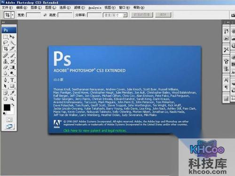235x176 pixels.
Task: Select the Rectangle shape tool
Action: coord(12,86)
